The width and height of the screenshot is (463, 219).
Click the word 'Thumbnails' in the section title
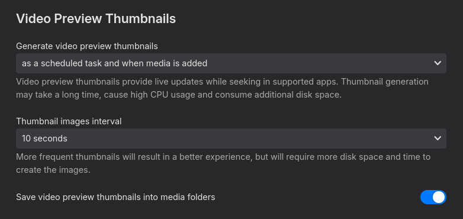140,18
